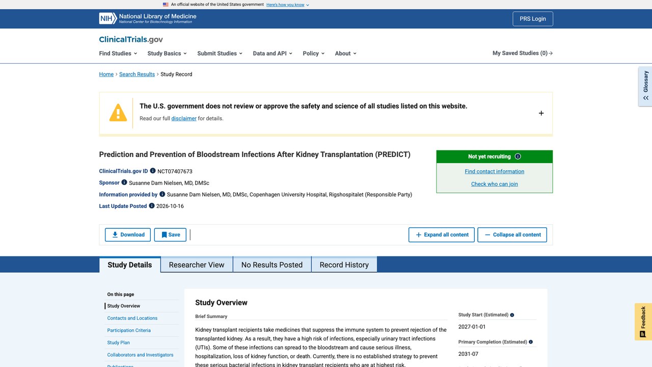
Task: Switch to the Study Details tab
Action: (130, 265)
